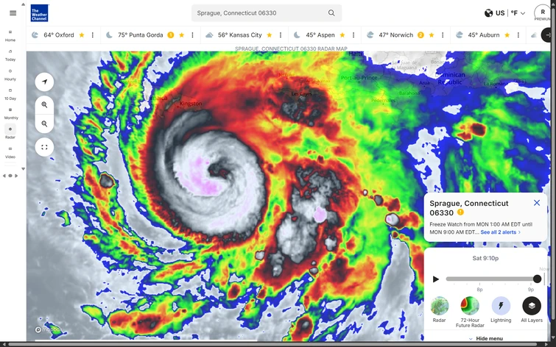Click Port-au-Prince label on the map
The image size is (556, 347).
359,77
